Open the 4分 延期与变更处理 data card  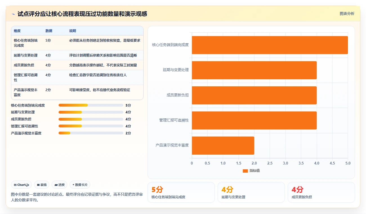point(251,192)
